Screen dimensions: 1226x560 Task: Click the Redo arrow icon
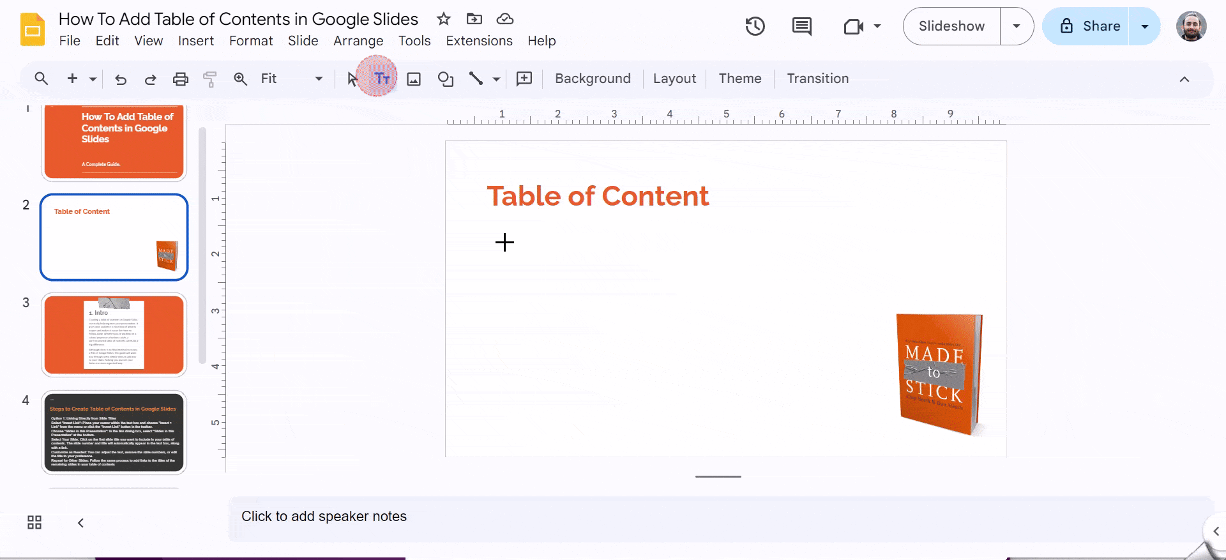[x=151, y=79]
